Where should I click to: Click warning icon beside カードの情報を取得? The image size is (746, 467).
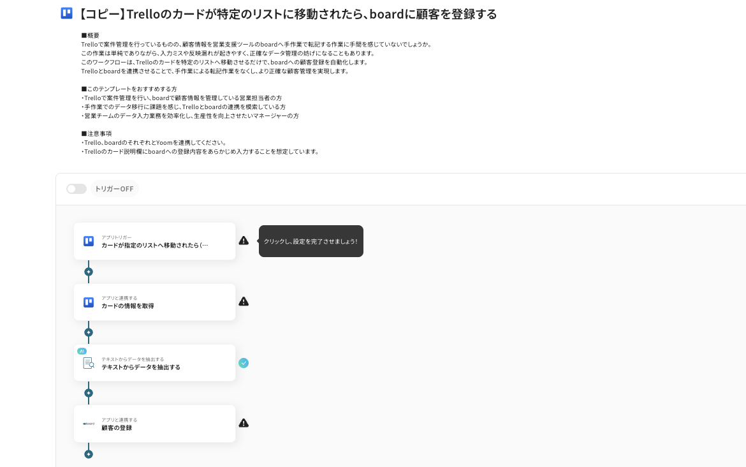[x=244, y=301]
